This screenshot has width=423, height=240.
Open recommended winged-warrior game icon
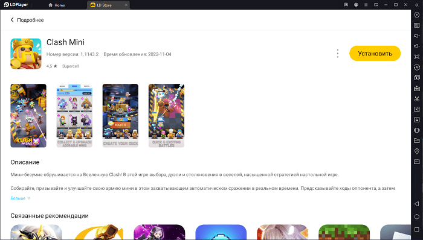pos(36,232)
